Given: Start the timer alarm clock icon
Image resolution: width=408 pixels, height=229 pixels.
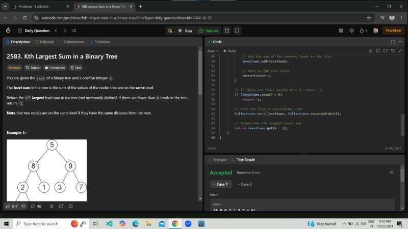Looking at the screenshot, I should pyautogui.click(x=227, y=31).
